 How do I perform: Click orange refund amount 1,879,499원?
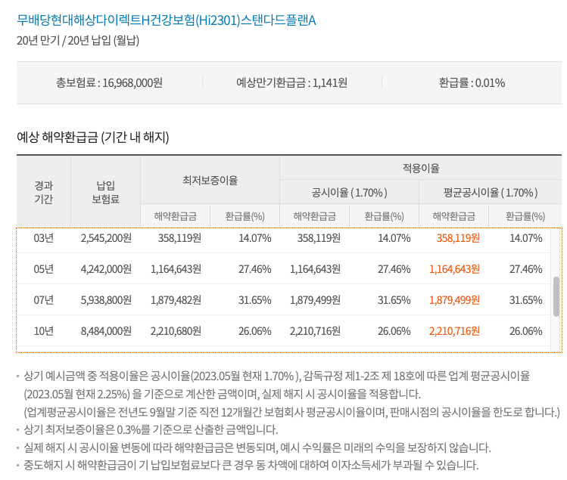pyautogui.click(x=454, y=300)
